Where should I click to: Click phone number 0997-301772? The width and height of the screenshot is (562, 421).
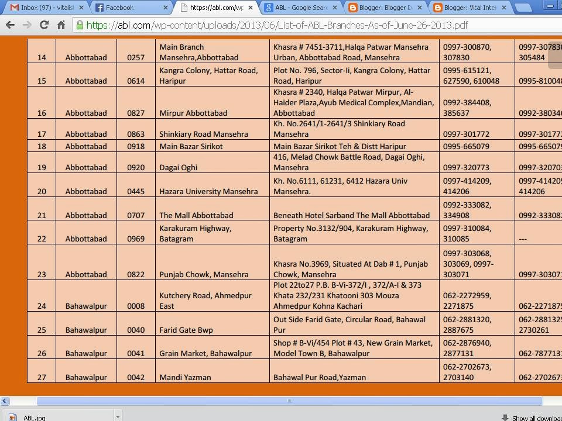pos(467,134)
